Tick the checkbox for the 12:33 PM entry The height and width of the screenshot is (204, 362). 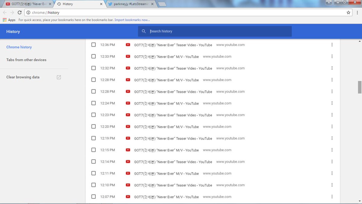[94, 57]
